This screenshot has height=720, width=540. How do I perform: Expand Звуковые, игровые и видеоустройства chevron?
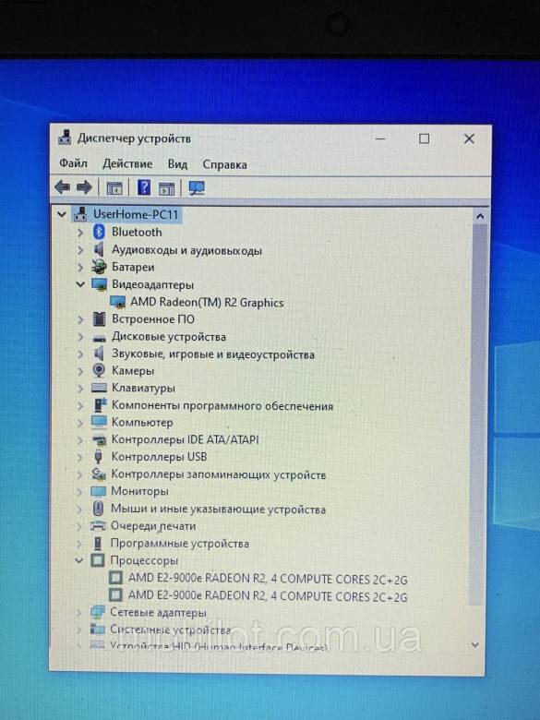tap(80, 354)
